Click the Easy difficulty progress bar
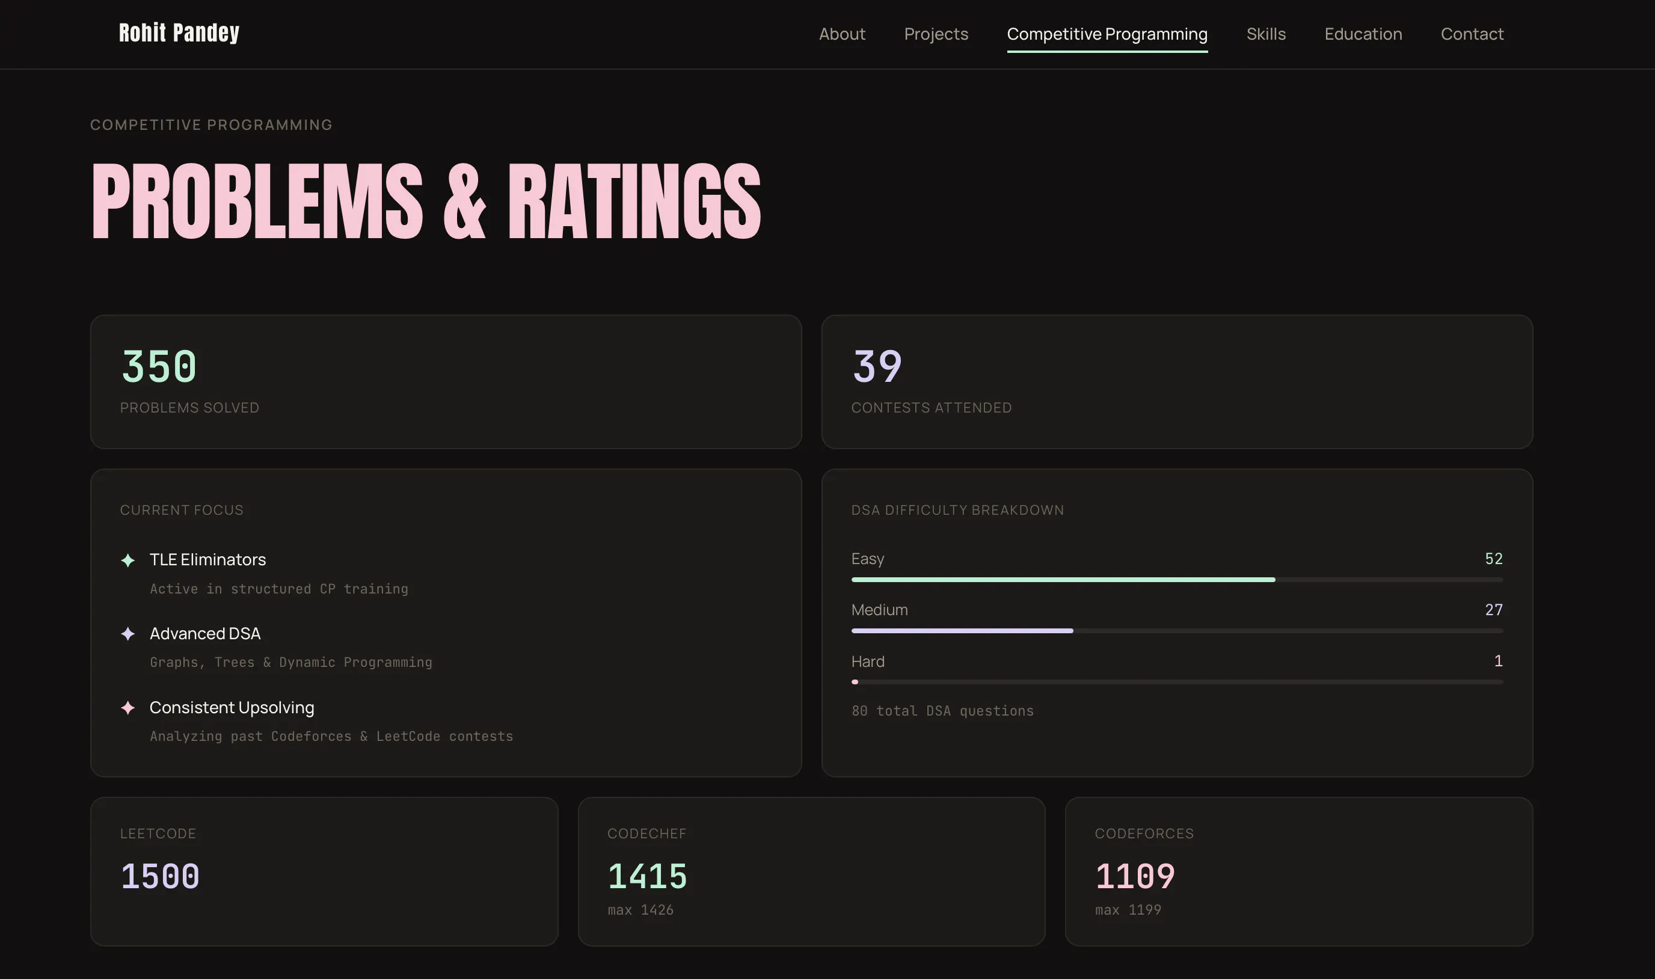Viewport: 1655px width, 979px height. point(1177,580)
